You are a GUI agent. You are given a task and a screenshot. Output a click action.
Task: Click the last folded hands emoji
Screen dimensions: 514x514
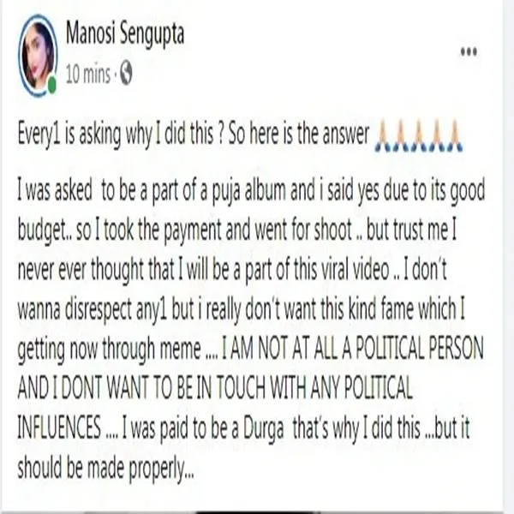454,135
